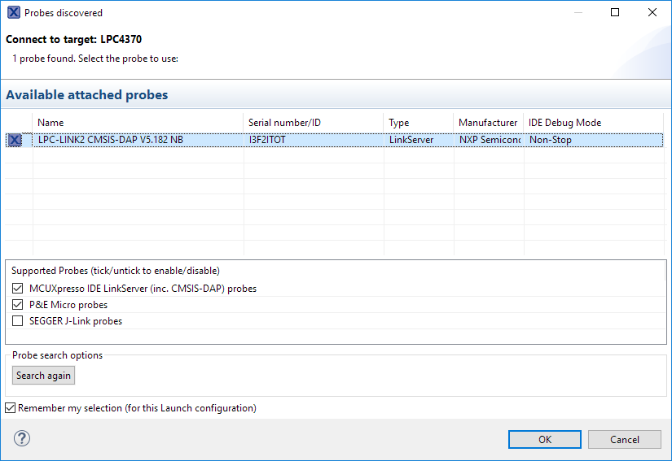The image size is (672, 461).
Task: Click the Manufacturer column header
Action: (488, 123)
